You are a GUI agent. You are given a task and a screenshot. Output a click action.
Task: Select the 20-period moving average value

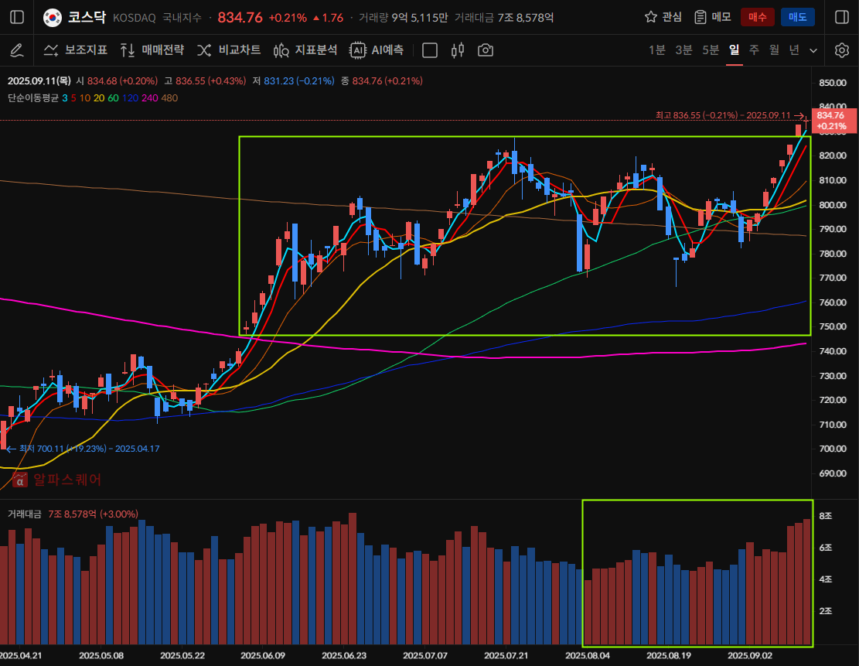(99, 98)
